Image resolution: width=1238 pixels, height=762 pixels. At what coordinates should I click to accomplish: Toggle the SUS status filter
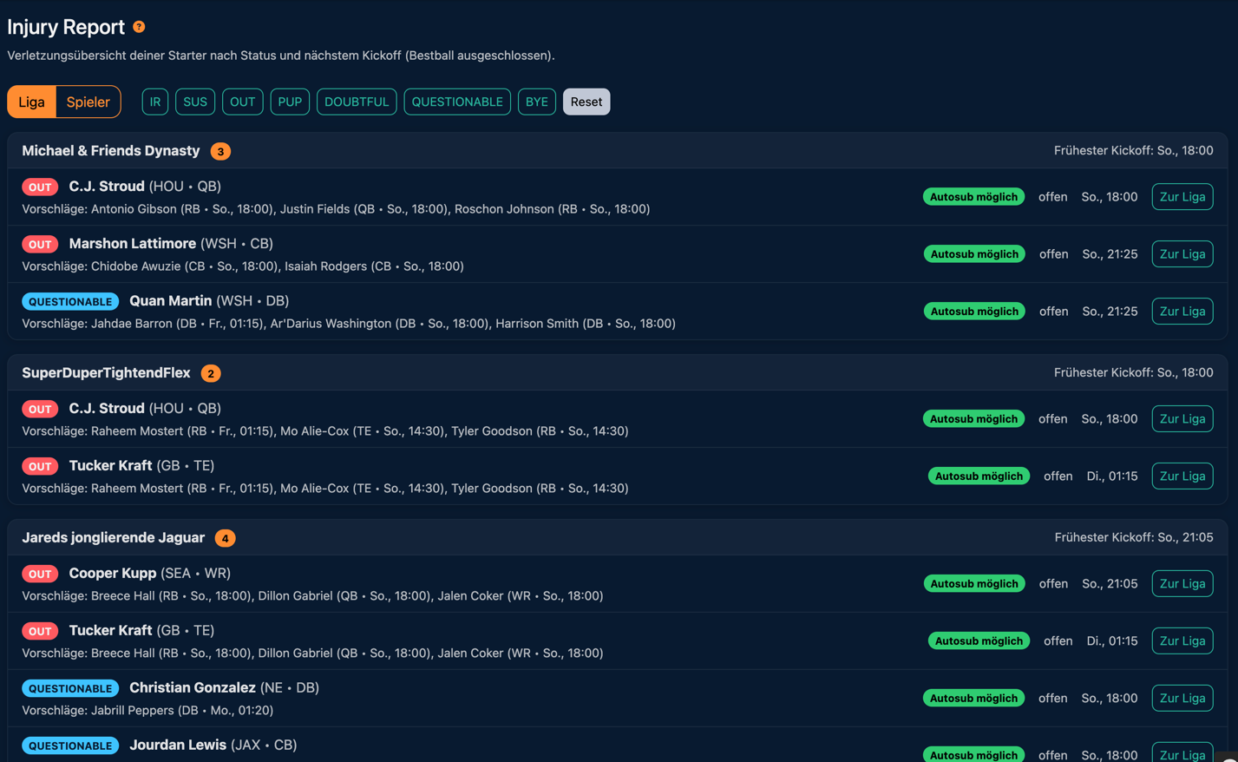coord(195,102)
